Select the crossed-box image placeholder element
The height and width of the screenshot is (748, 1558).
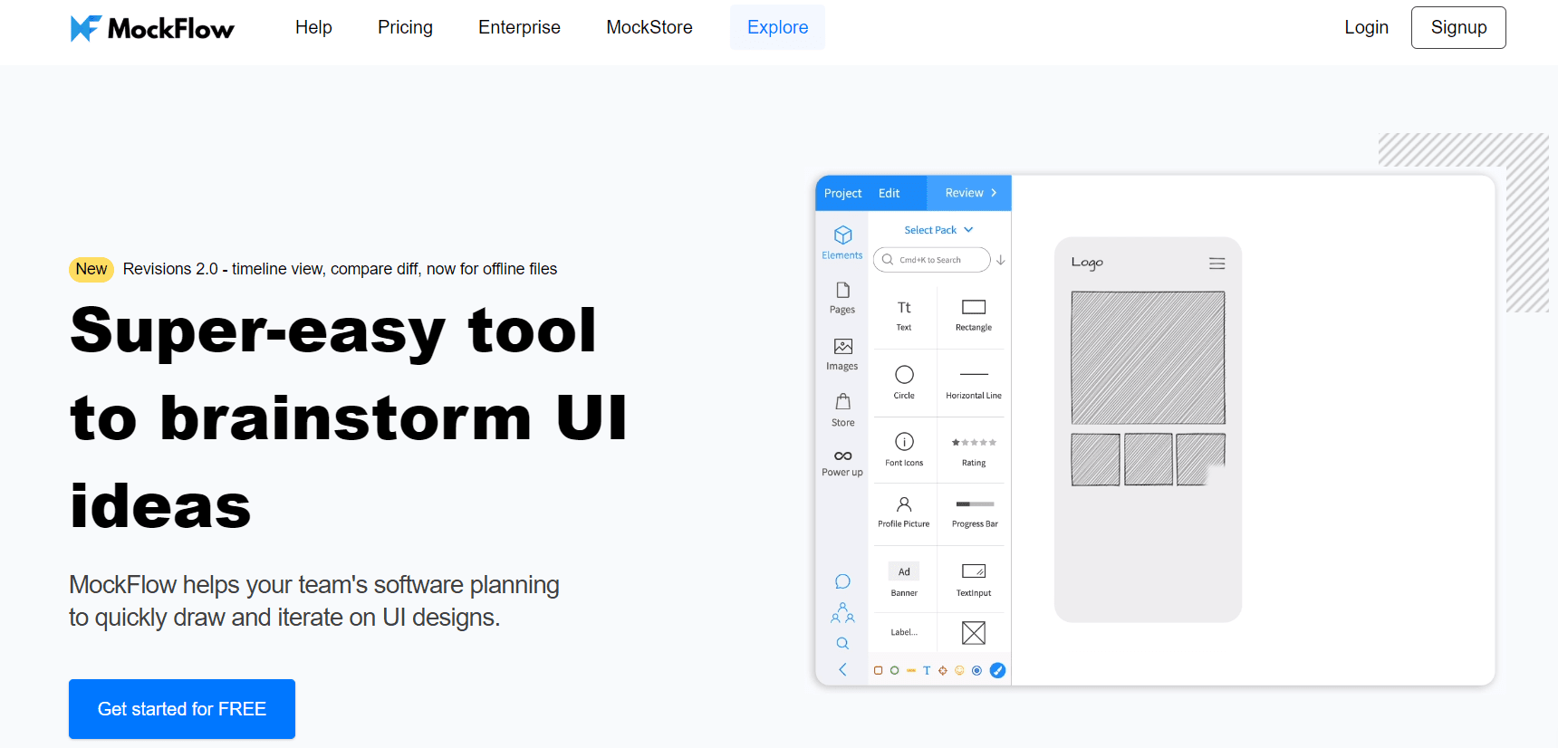click(x=974, y=632)
